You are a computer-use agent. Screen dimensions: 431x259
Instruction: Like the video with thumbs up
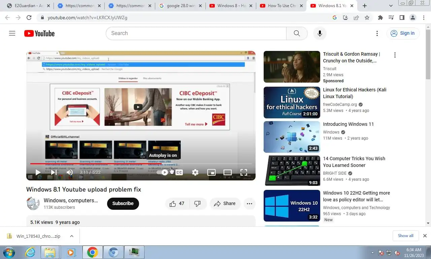(177, 204)
